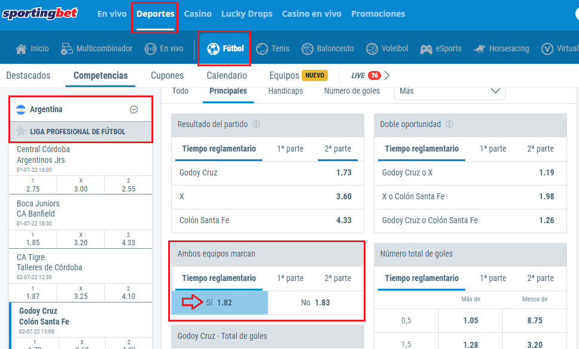Favorite Liga Profesional de Fútbol star

pyautogui.click(x=21, y=131)
